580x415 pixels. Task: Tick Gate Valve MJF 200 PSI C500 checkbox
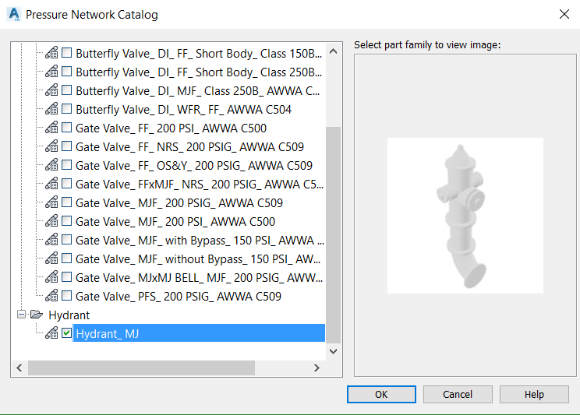coord(66,221)
